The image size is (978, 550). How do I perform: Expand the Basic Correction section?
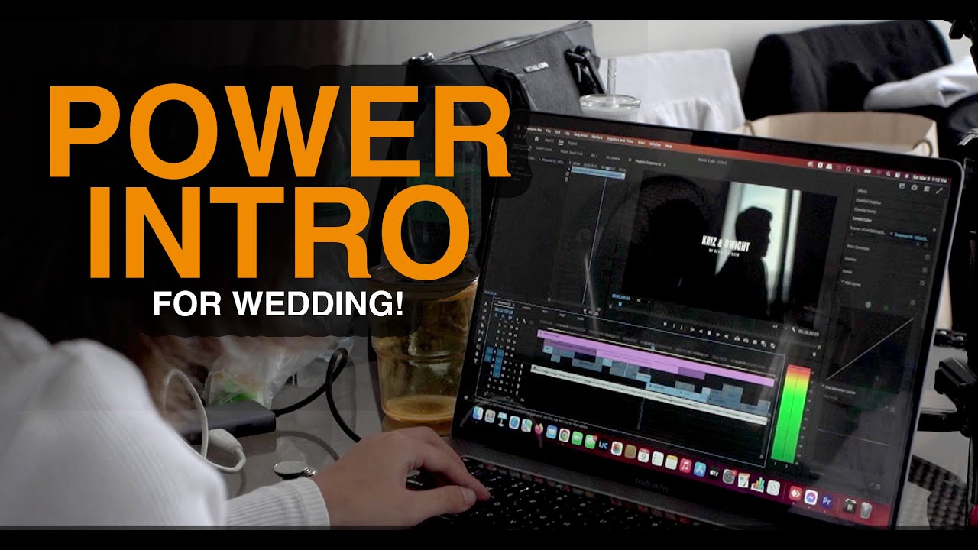(858, 247)
